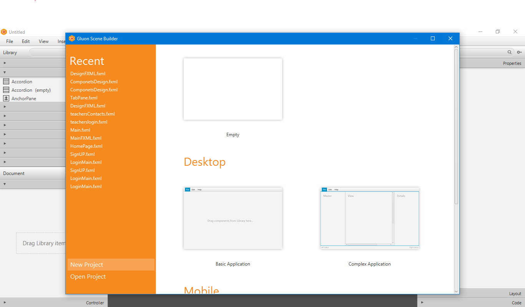Click the Open Project option
This screenshot has height=307, width=525.
[88, 276]
